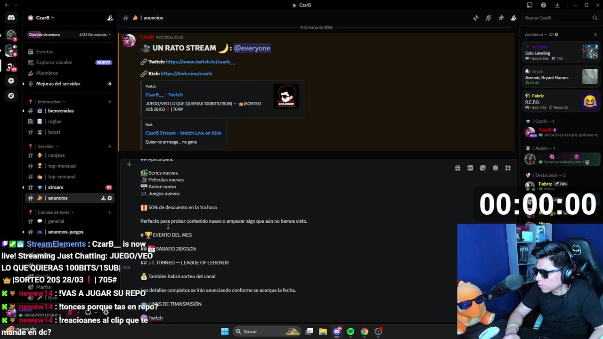Add a server with the plus icon
603x339 pixels.
coord(11,81)
